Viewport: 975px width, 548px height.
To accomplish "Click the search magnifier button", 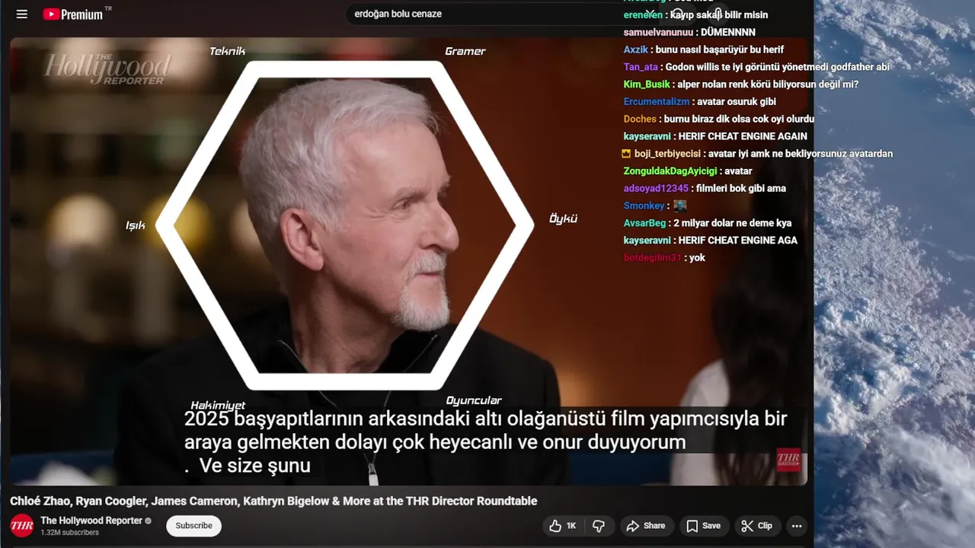I will [x=677, y=14].
